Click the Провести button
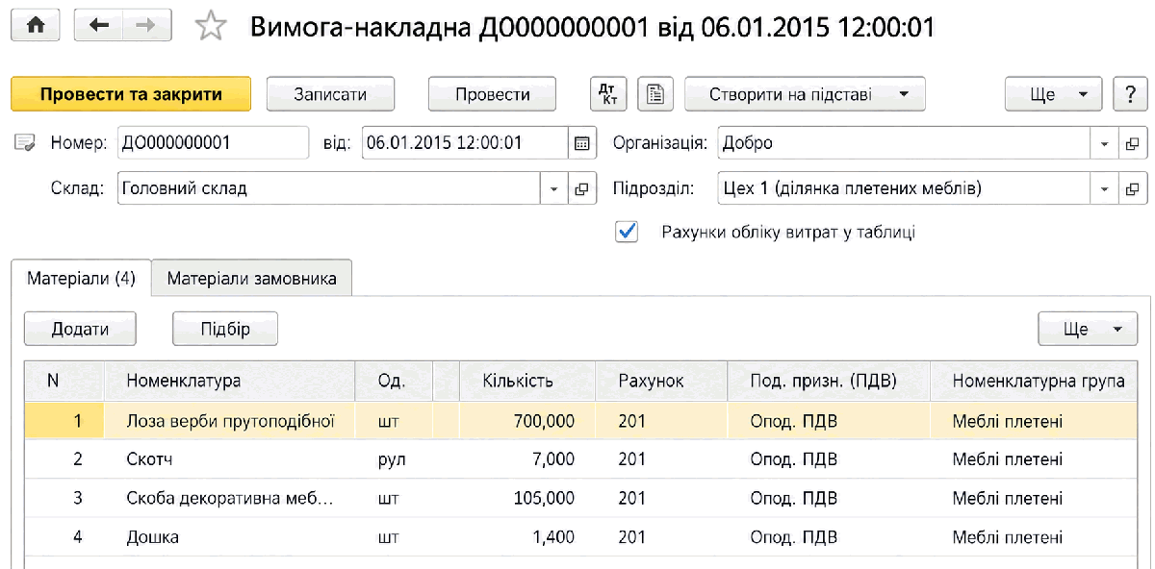This screenshot has width=1155, height=569. pyautogui.click(x=493, y=94)
